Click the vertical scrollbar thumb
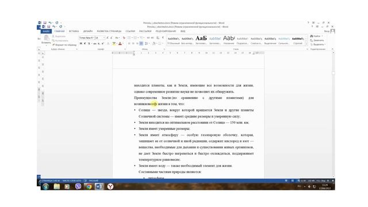This screenshot has height=207, width=368. pos(333,73)
